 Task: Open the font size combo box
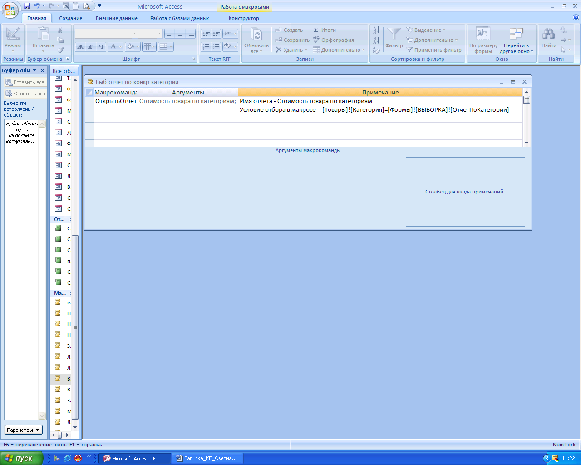[150, 33]
